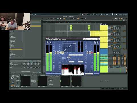The image size is (137, 103).
Task: Click the StandardCLIP transfer curve graph
Action: click(69, 47)
